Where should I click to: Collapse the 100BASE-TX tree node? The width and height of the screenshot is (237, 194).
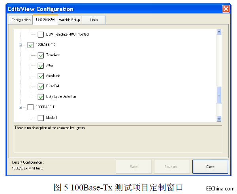pos(20,45)
